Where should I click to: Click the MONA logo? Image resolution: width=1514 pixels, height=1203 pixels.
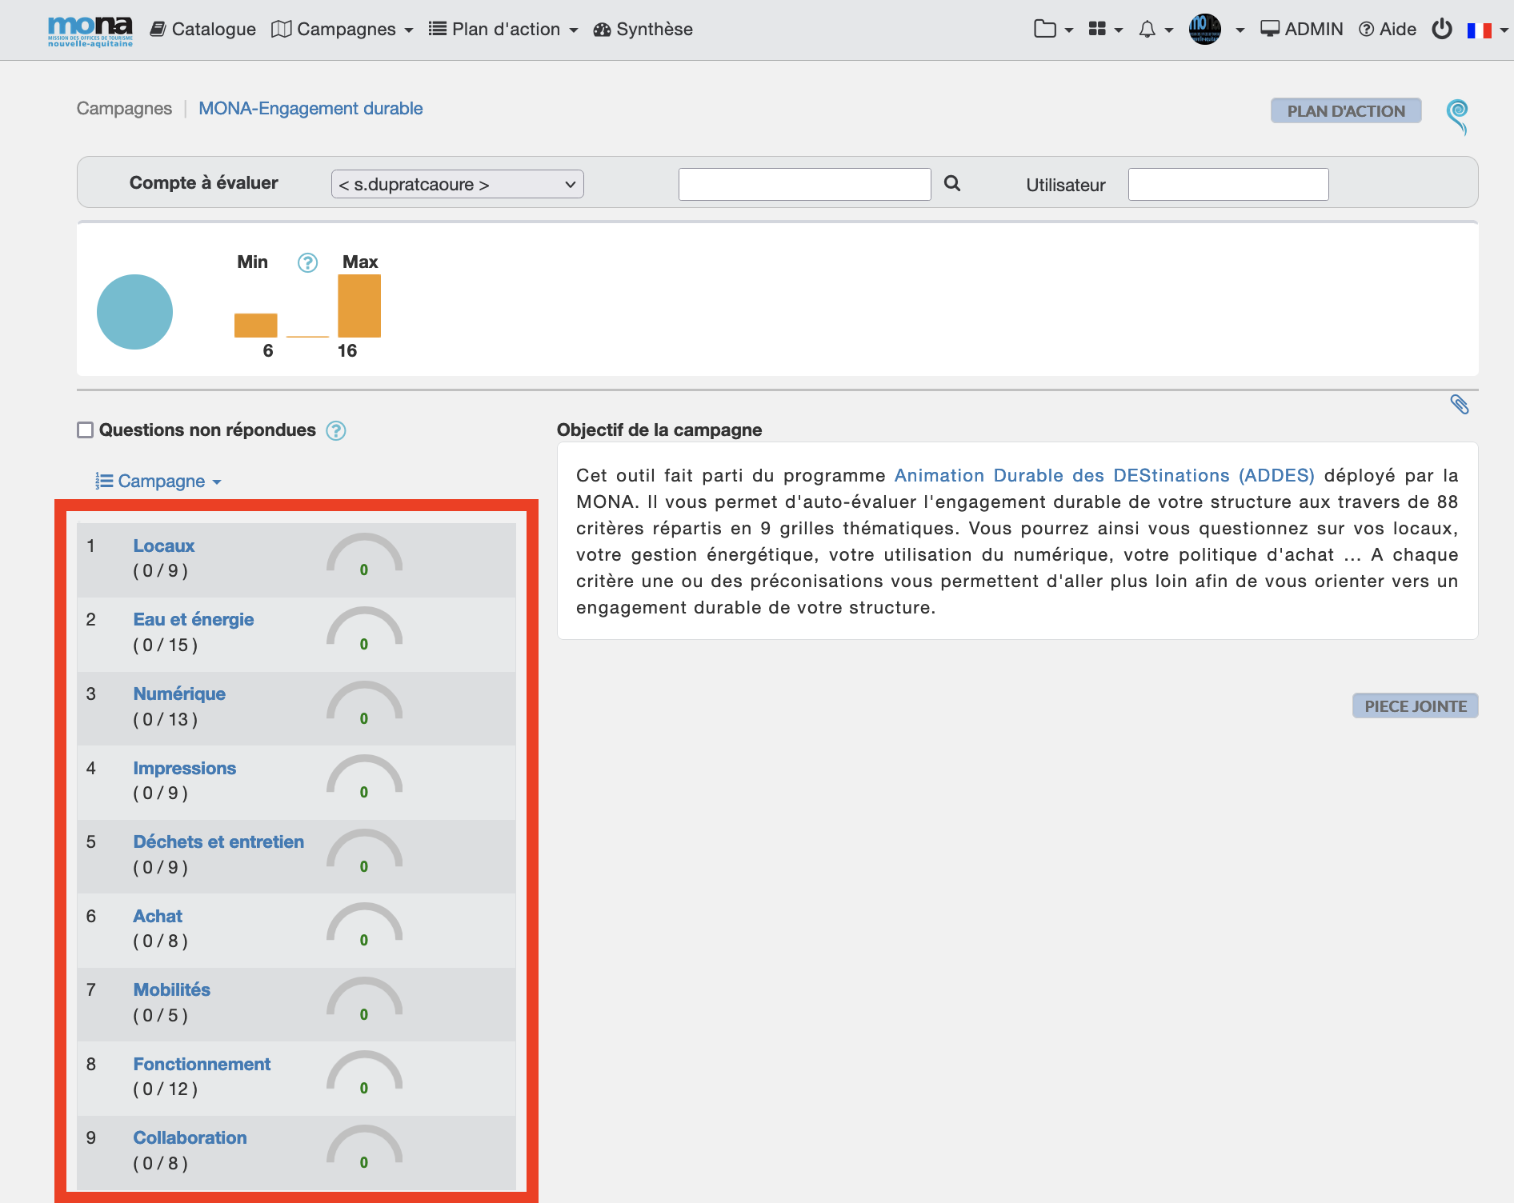[x=90, y=30]
